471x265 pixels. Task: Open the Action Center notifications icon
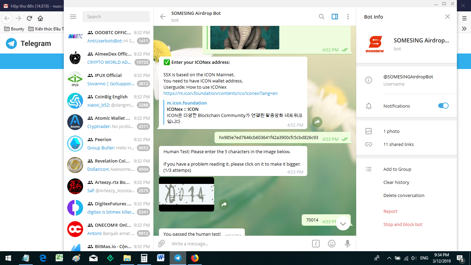[x=460, y=258]
